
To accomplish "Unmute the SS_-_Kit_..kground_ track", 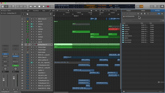I will coord(31,63).
